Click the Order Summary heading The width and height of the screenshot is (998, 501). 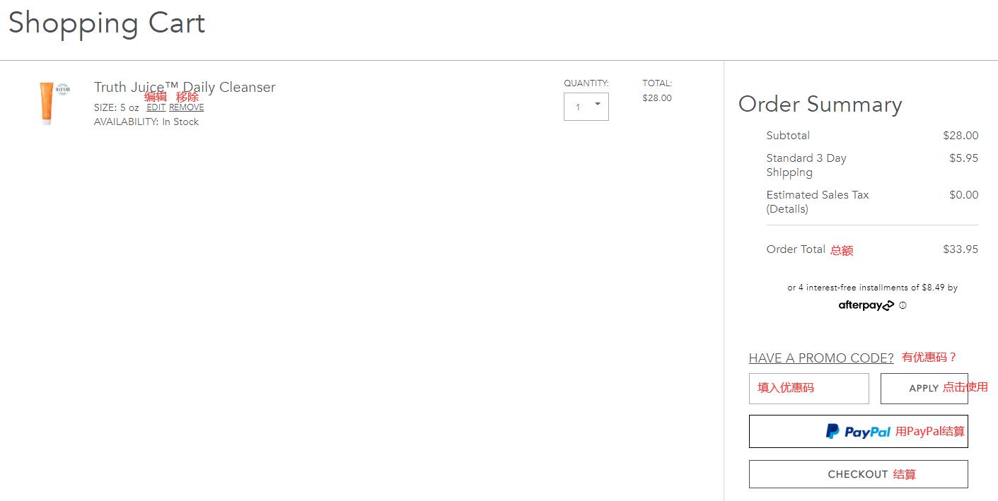[820, 105]
